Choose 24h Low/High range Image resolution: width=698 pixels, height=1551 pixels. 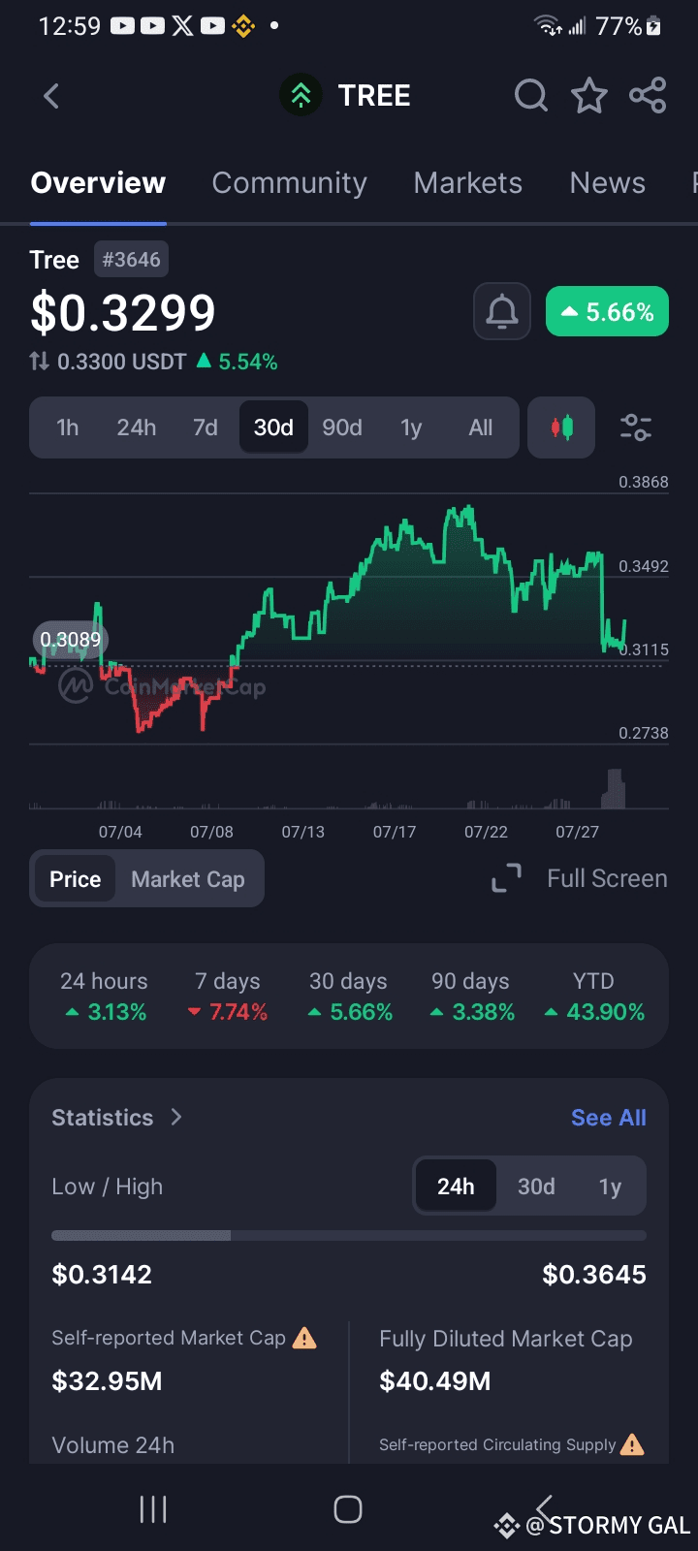point(456,1187)
